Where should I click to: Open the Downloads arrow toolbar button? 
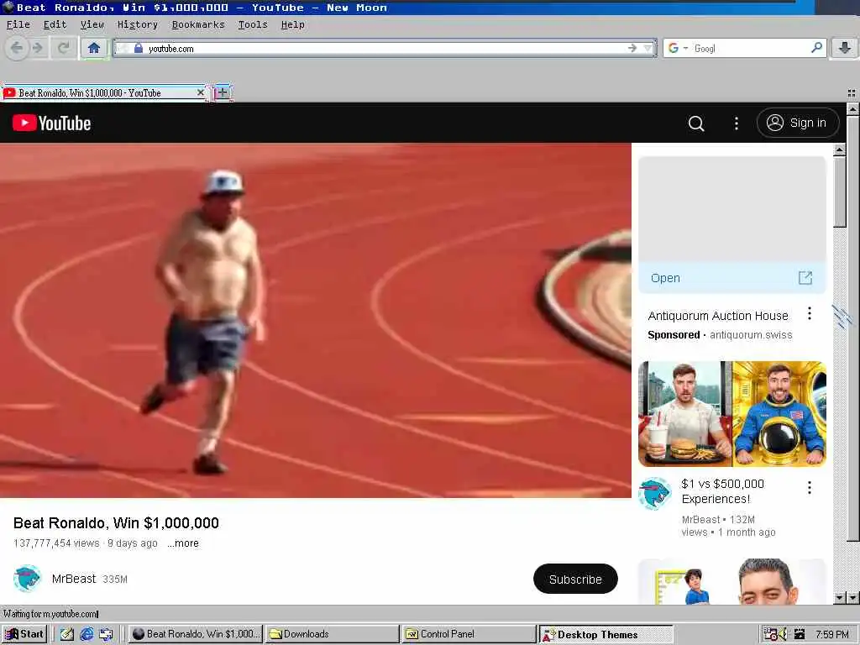(844, 48)
